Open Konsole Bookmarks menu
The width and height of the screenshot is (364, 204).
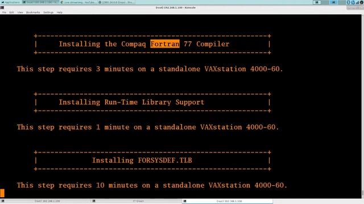click(x=33, y=12)
